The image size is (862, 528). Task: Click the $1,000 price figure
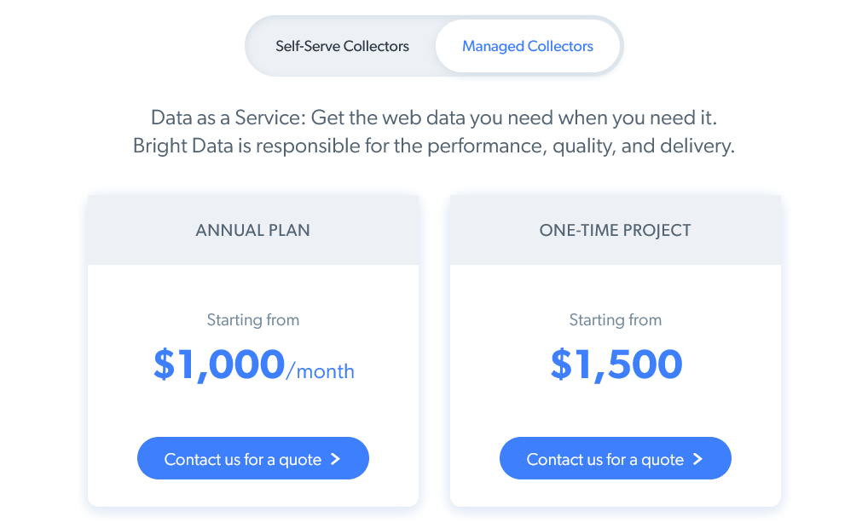(x=219, y=364)
